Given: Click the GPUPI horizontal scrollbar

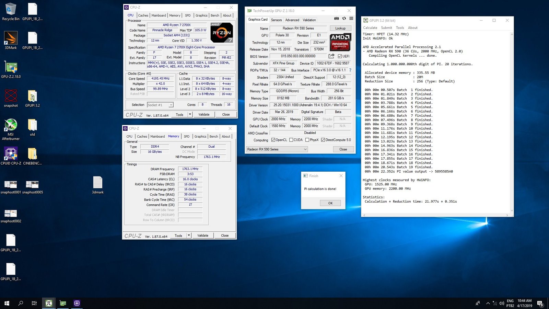Looking at the screenshot, I should [435, 215].
